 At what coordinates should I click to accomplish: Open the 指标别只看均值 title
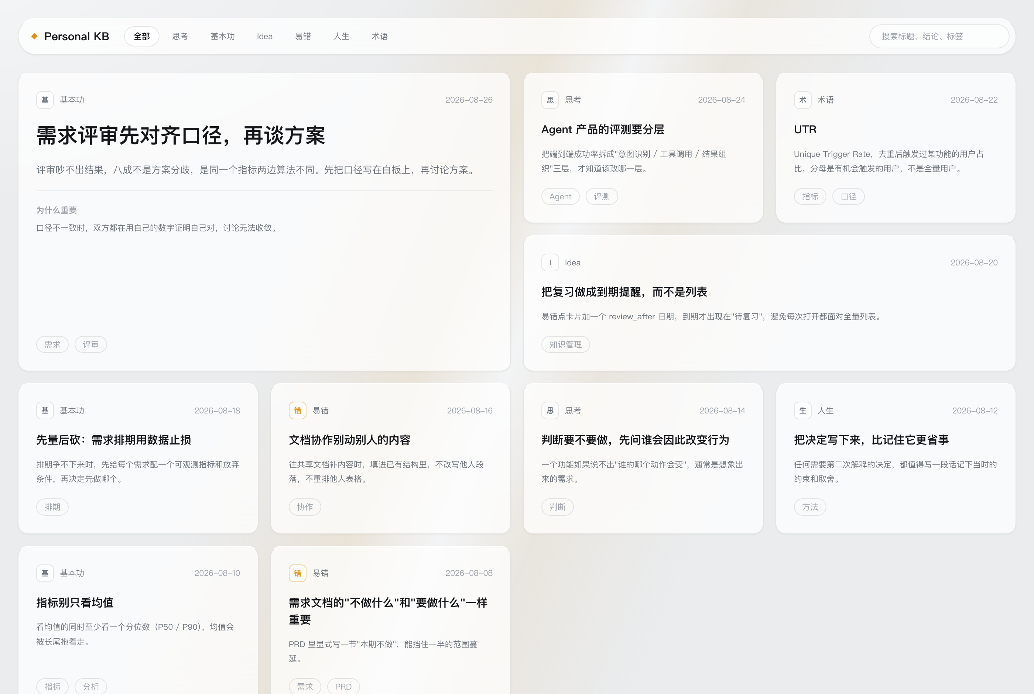(x=75, y=603)
